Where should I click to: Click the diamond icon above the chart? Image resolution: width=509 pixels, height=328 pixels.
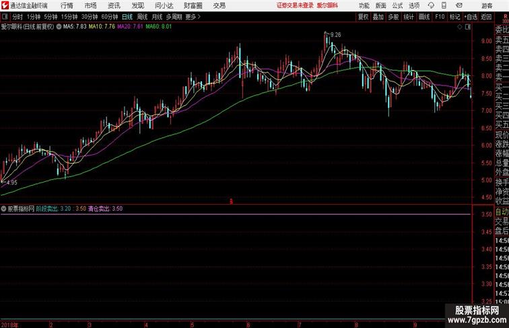point(460,27)
